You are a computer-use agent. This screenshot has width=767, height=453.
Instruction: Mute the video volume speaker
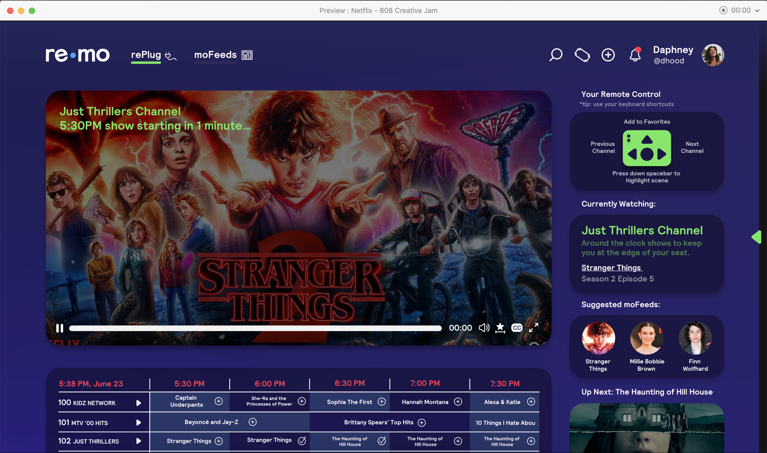pos(484,328)
